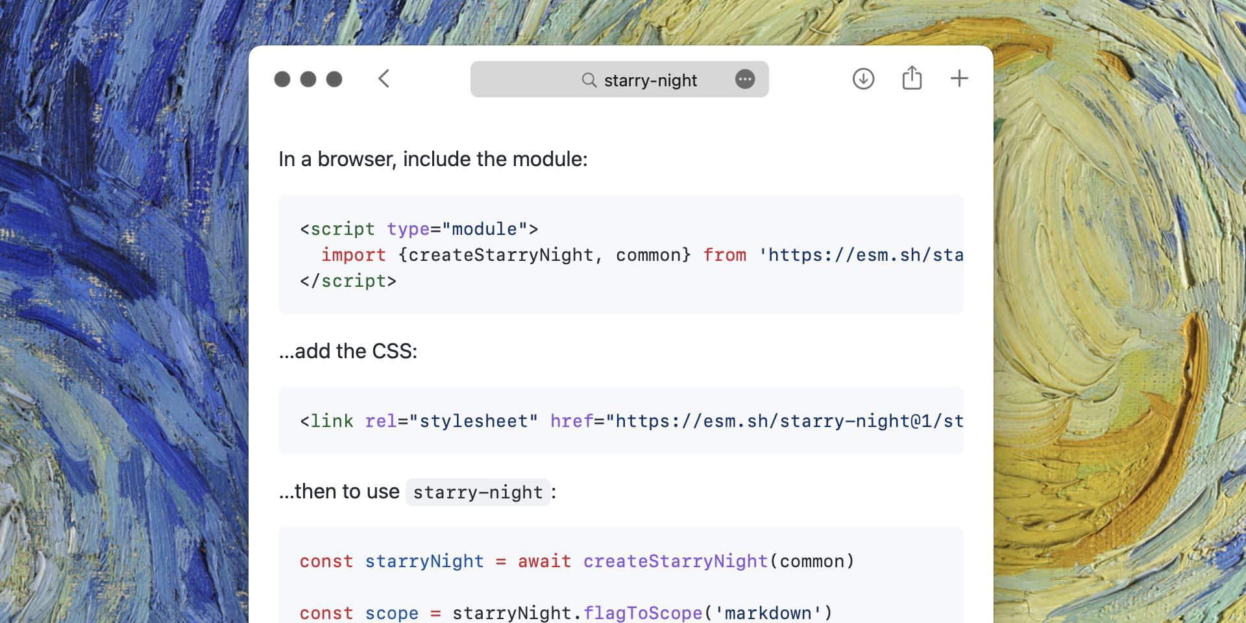Select the line starryNight.flagToScope('markdown')

click(566, 613)
